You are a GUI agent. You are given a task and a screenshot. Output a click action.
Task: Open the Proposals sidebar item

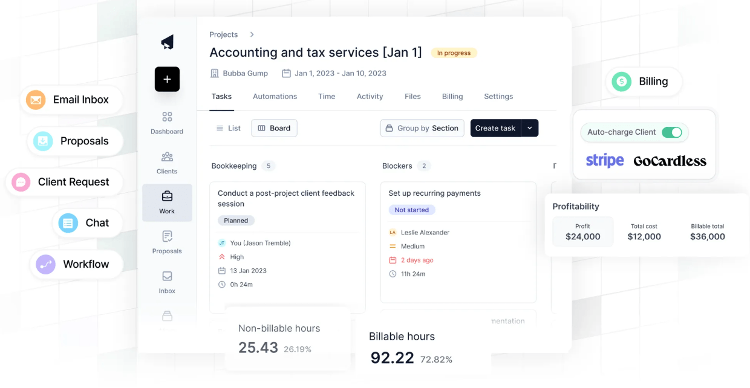[167, 242]
